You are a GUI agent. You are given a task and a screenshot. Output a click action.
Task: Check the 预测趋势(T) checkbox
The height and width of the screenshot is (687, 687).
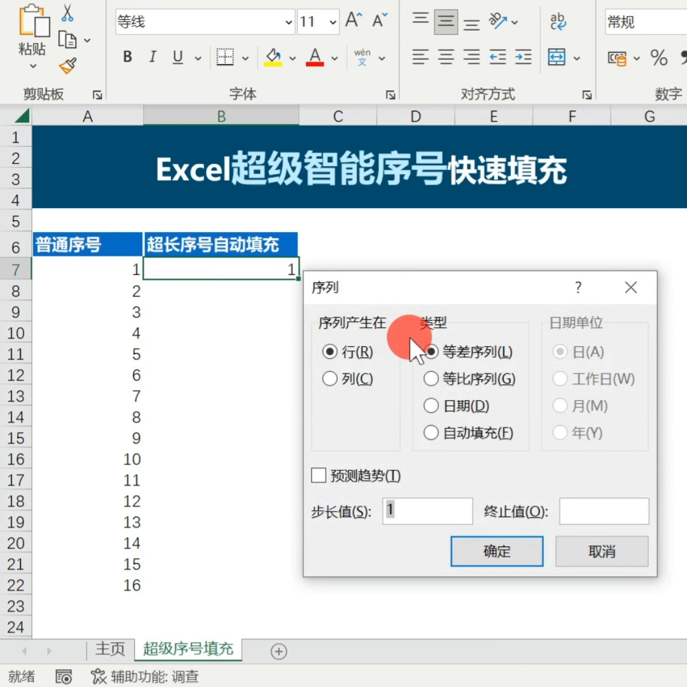tap(319, 475)
